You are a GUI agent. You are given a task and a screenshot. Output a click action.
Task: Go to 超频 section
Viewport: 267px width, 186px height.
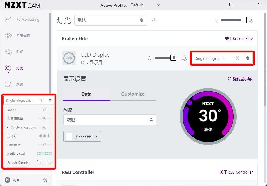click(19, 84)
